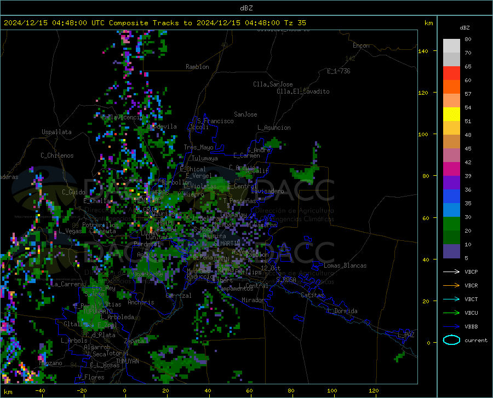The height and width of the screenshot is (398, 493).
Task: Click the C_Guido place label
Action: tap(73, 192)
